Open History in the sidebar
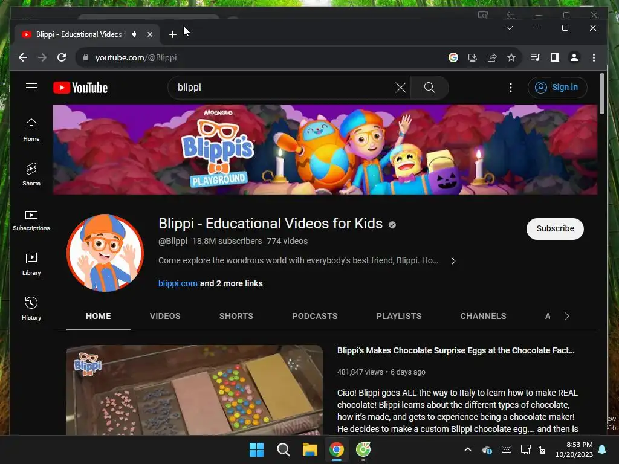Screen dimensions: 619x464 [x=31, y=308]
